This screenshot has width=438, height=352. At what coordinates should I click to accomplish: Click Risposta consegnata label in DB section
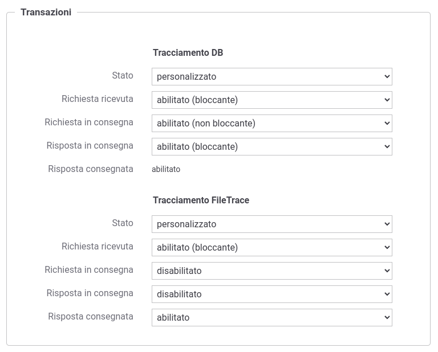91,169
